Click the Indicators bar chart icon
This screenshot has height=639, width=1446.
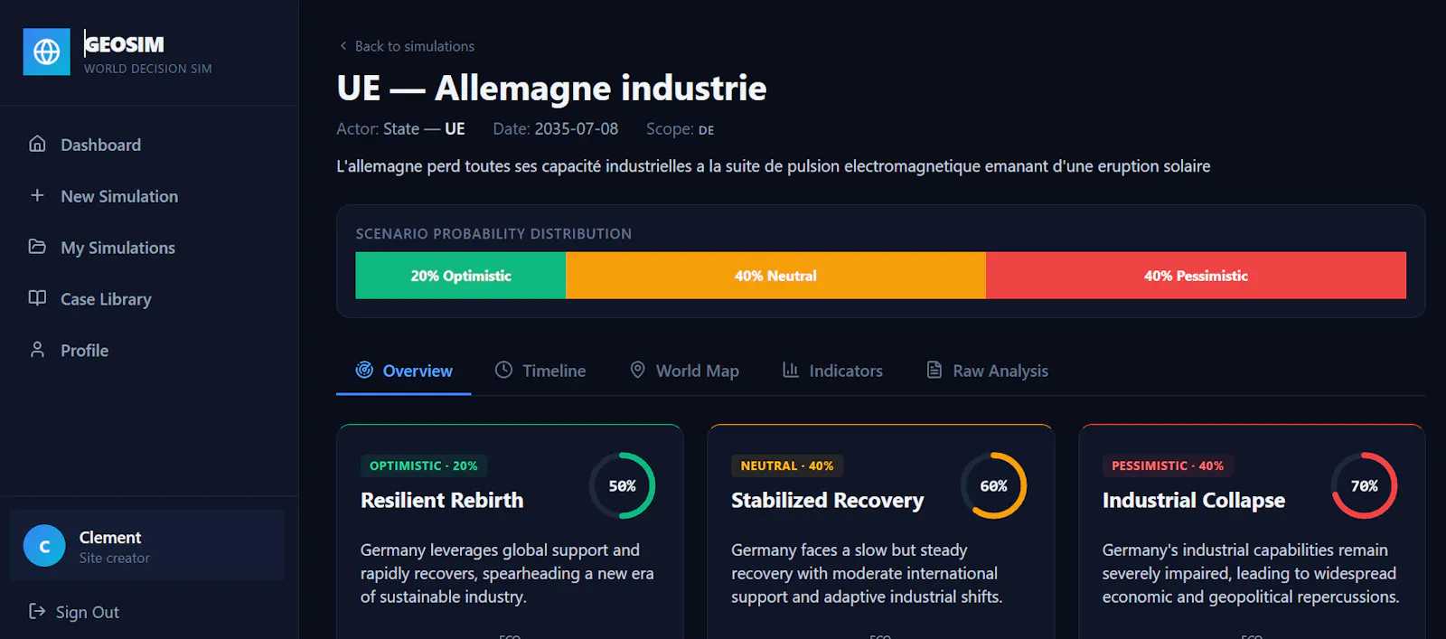791,370
